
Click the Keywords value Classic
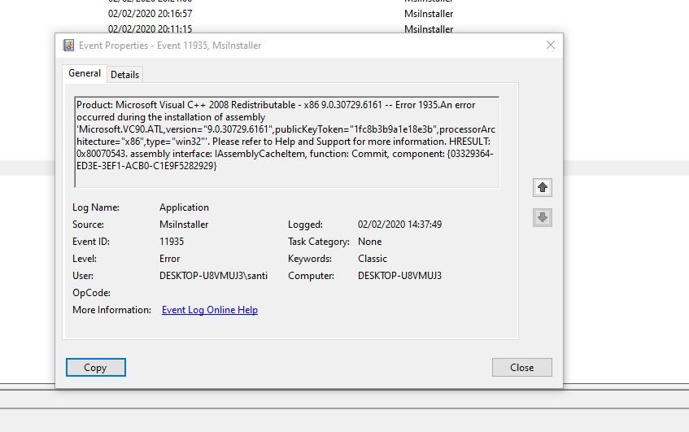(373, 259)
